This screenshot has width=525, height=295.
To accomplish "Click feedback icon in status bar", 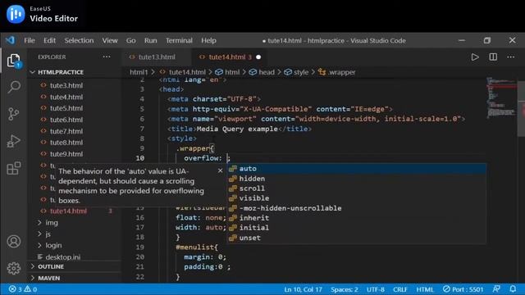I will point(496,289).
